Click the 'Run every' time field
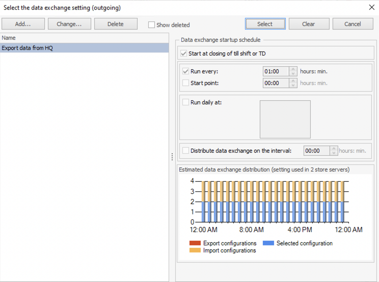The image size is (379, 282). point(275,72)
